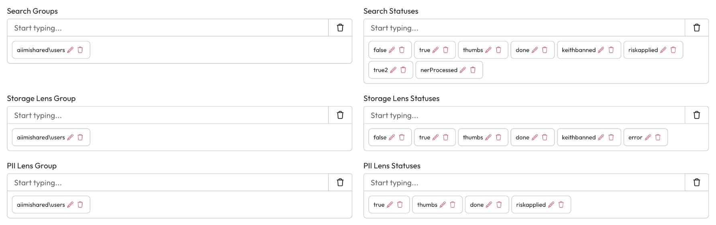Image resolution: width=716 pixels, height=225 pixels.
Task: Clear all PII Lens Statuses entries
Action: (697, 182)
